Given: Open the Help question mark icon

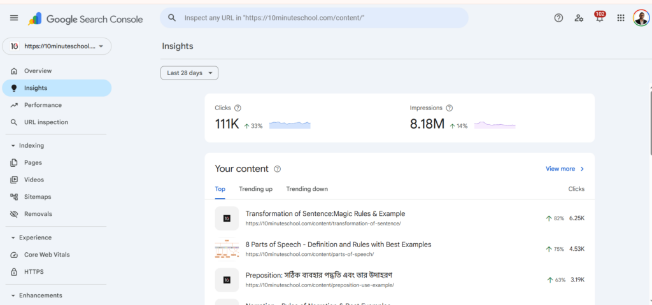Looking at the screenshot, I should click(559, 18).
